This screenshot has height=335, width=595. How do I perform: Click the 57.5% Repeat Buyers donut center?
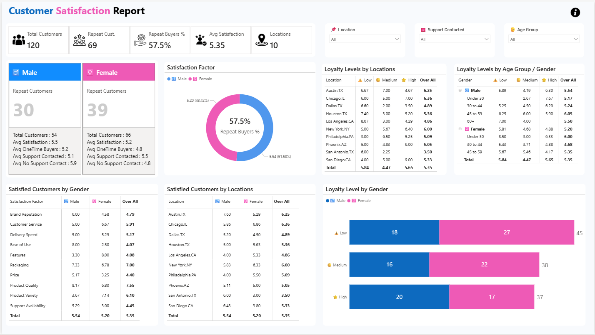pyautogui.click(x=240, y=126)
